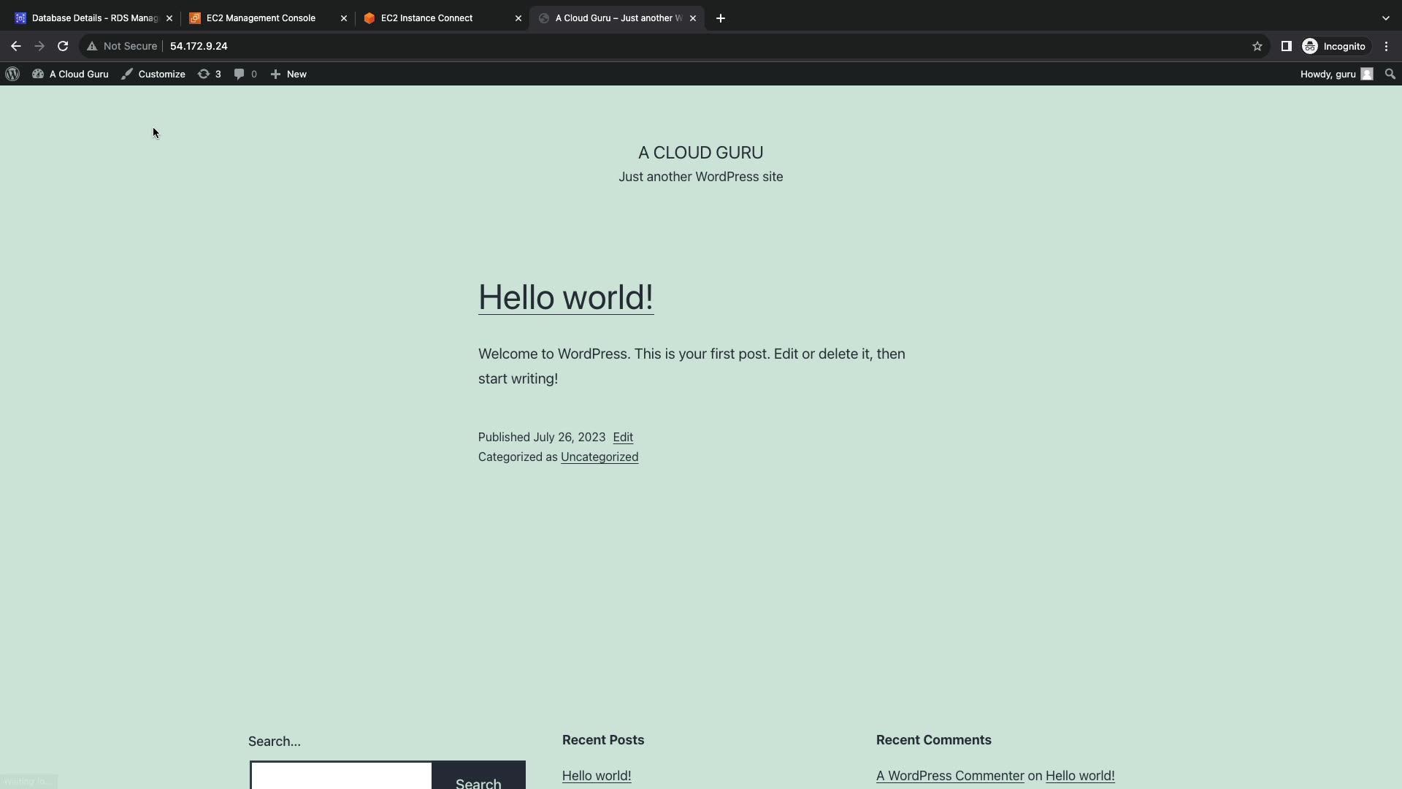
Task: Open the updates icon showing 3
Action: [209, 74]
